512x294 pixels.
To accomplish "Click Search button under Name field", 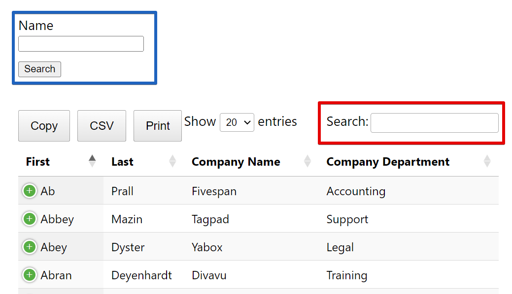I will (39, 69).
